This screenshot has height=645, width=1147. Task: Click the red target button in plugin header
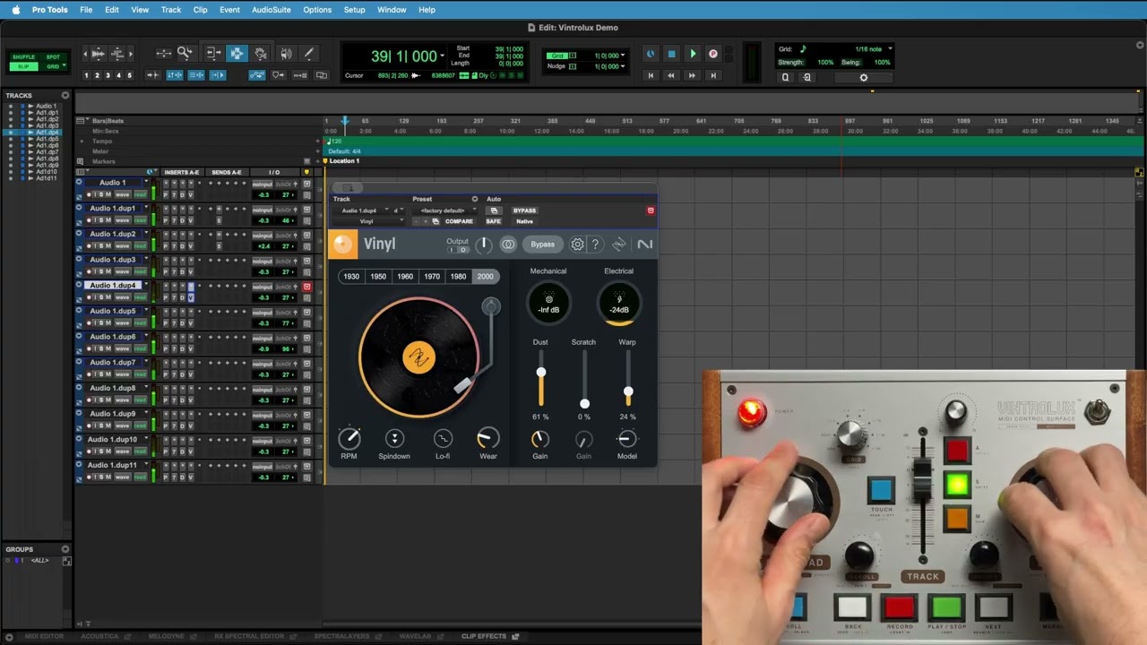point(651,211)
